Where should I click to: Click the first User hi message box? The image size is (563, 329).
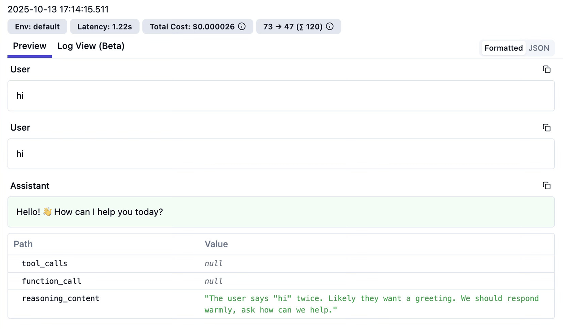[281, 96]
